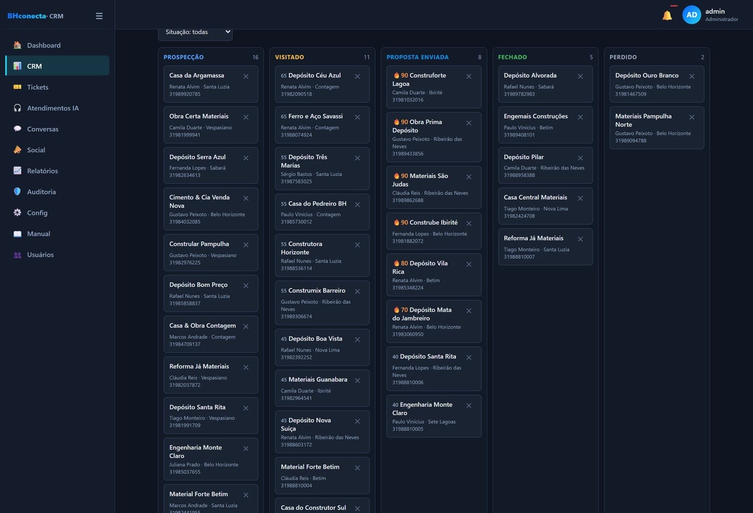This screenshot has width=753, height=513.
Task: Remove Depósito Vila Rica card
Action: 468,264
